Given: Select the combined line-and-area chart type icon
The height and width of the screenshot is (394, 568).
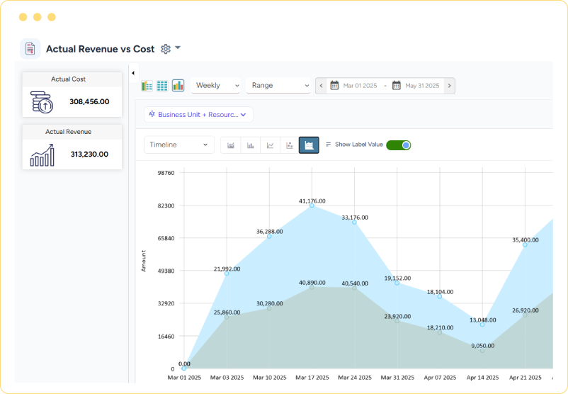Looking at the screenshot, I should point(231,145).
